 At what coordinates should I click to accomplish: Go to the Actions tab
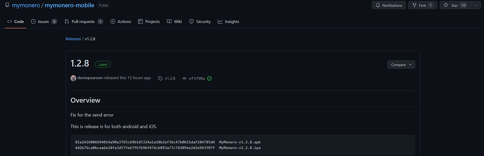tap(121, 22)
